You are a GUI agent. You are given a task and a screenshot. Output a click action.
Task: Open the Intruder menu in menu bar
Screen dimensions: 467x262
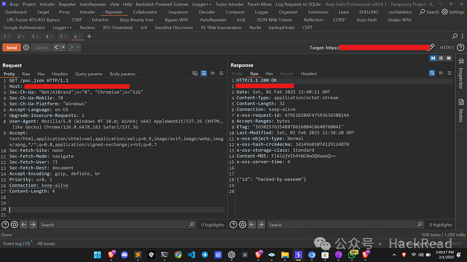coord(48,4)
